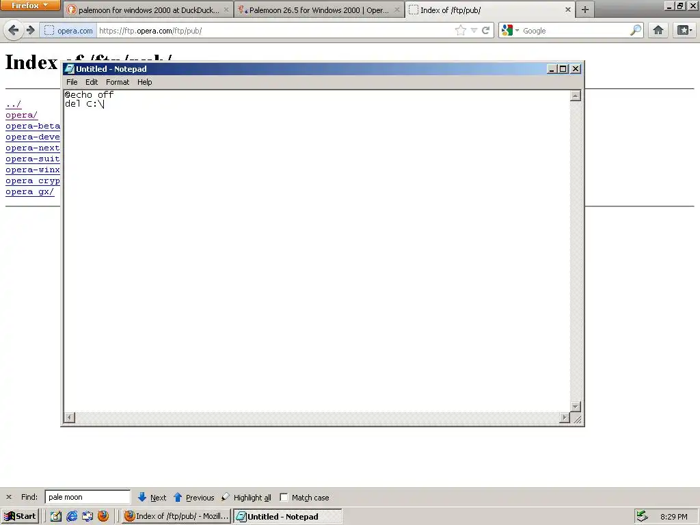Click Notepad horizontal scrollbar left arrow
Screen dimensions: 700x525
click(70, 418)
